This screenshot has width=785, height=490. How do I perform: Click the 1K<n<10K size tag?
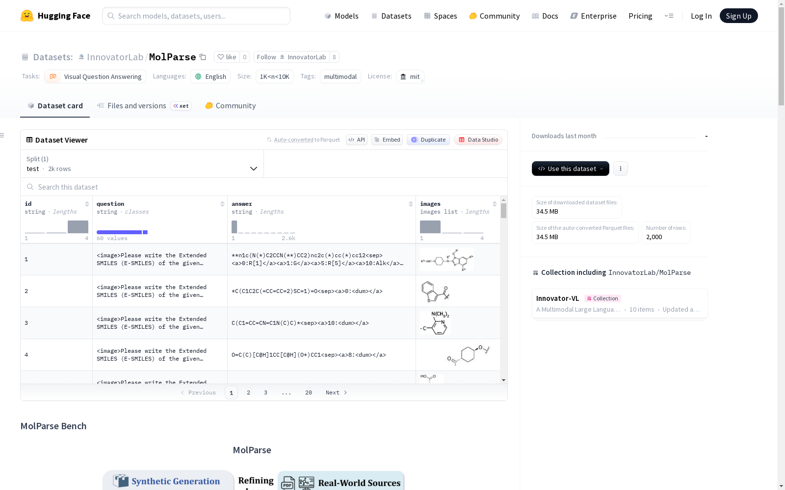pos(275,76)
